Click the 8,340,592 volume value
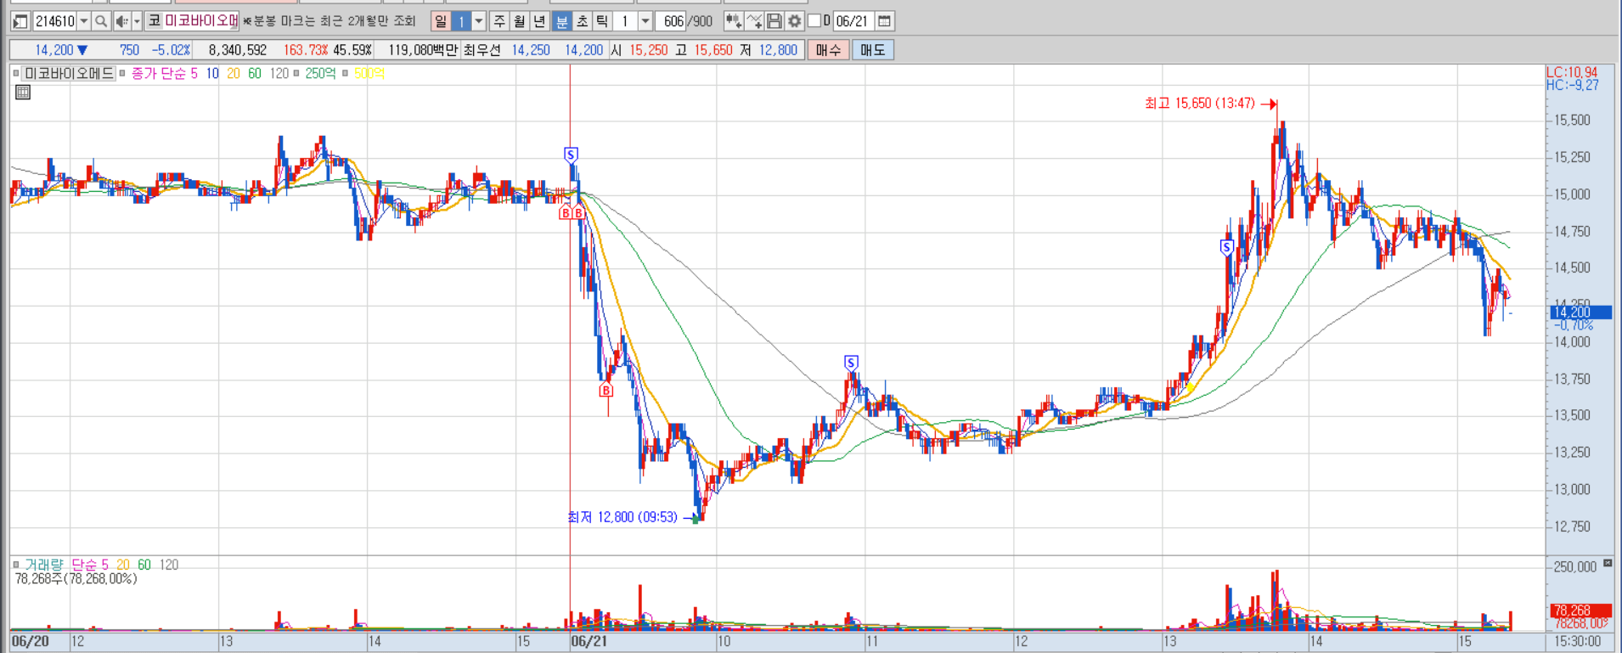Viewport: 1622px width, 653px height. pos(238,50)
